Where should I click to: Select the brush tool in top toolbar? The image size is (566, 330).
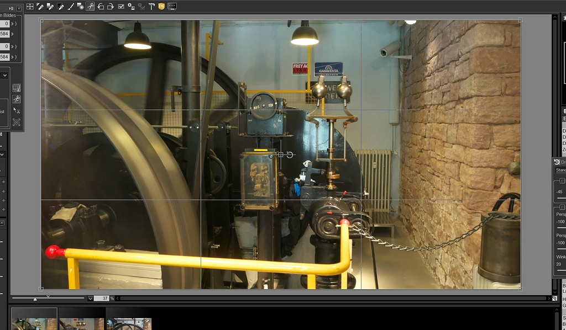pyautogui.click(x=70, y=6)
